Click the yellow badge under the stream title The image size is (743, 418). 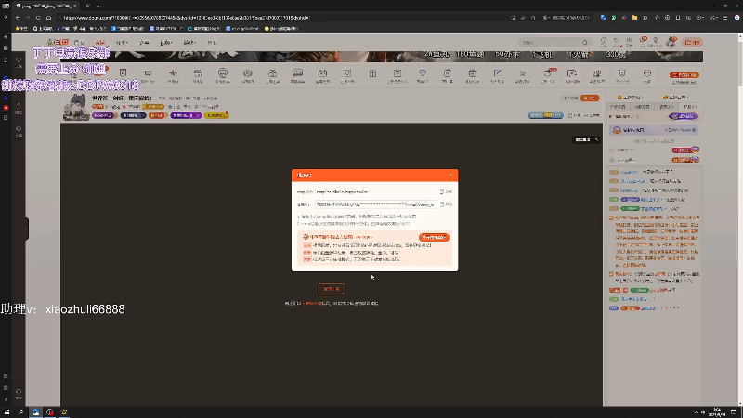[x=216, y=115]
